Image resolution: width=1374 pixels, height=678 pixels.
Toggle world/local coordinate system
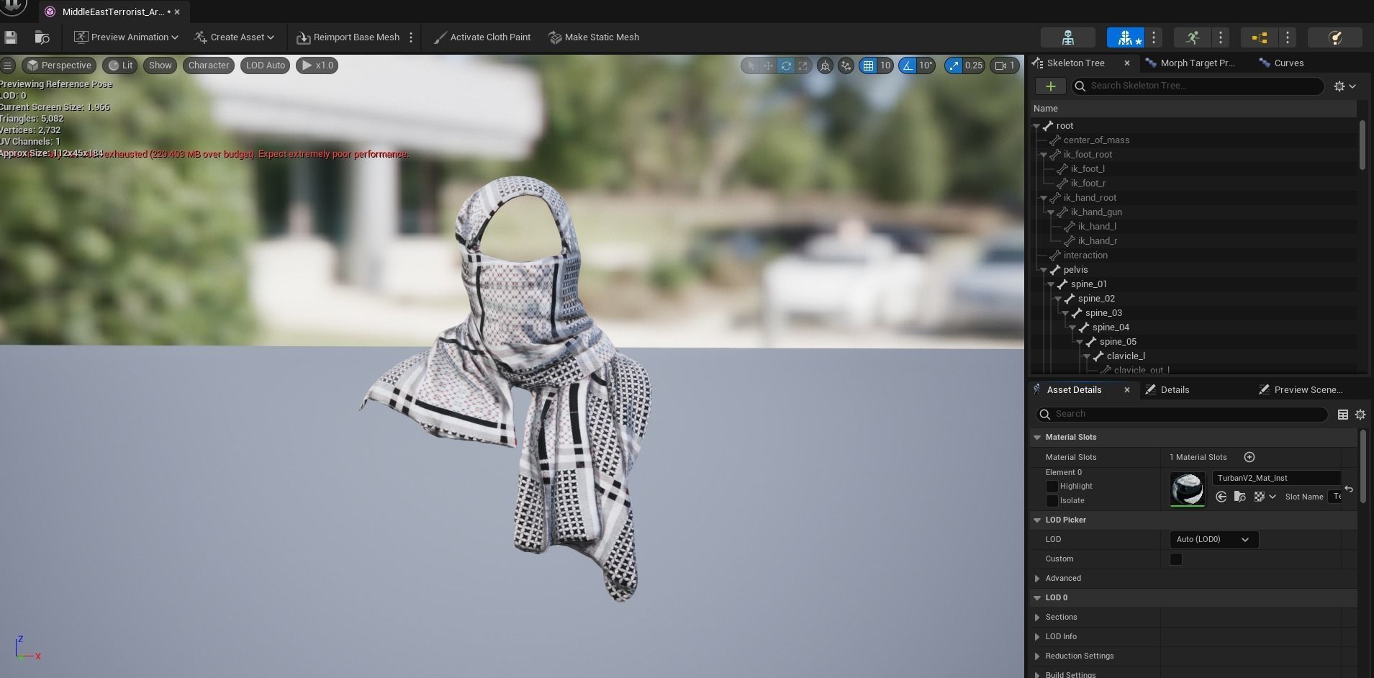pos(825,65)
